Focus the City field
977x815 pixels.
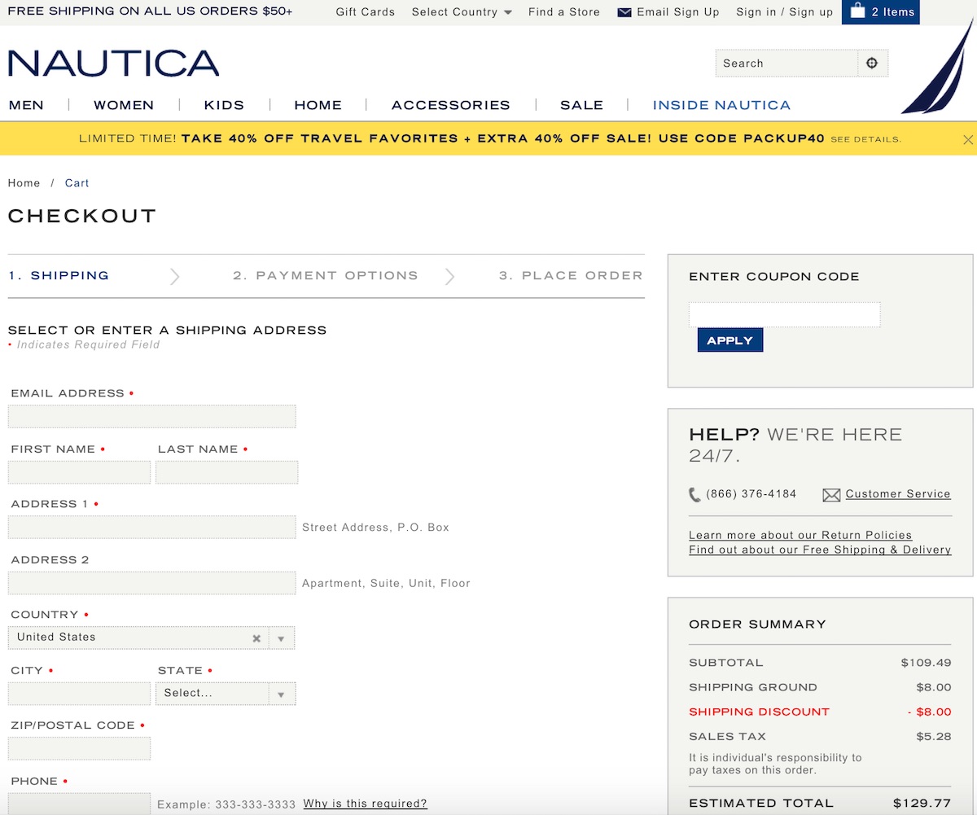pyautogui.click(x=79, y=693)
